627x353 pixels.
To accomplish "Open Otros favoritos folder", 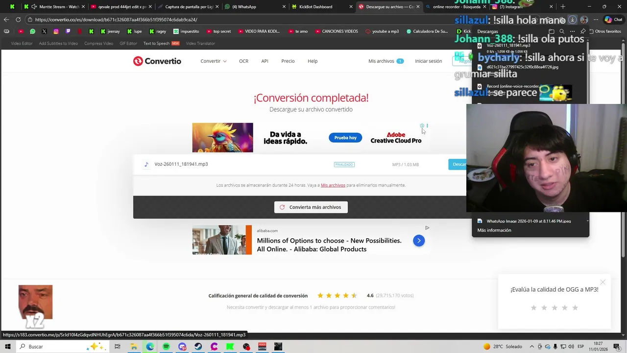I will click(604, 31).
